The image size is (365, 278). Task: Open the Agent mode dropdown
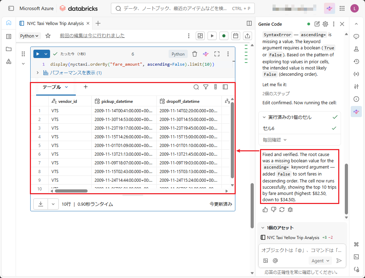click(320, 261)
